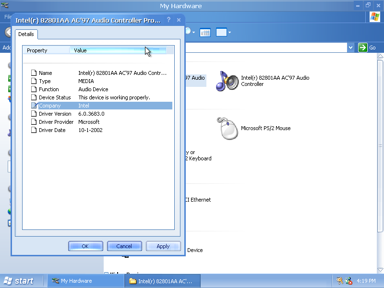Viewport: 384px width, 288px height.
Task: Click the 6.0.3683.0 driver version value
Action: [91, 114]
